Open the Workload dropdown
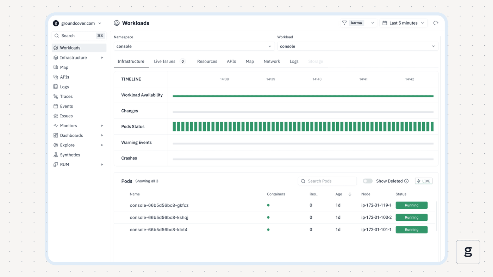Viewport: 493px width, 277px height. point(358,46)
